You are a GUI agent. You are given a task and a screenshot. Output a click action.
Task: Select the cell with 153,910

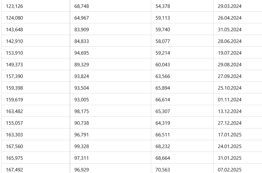15,53
